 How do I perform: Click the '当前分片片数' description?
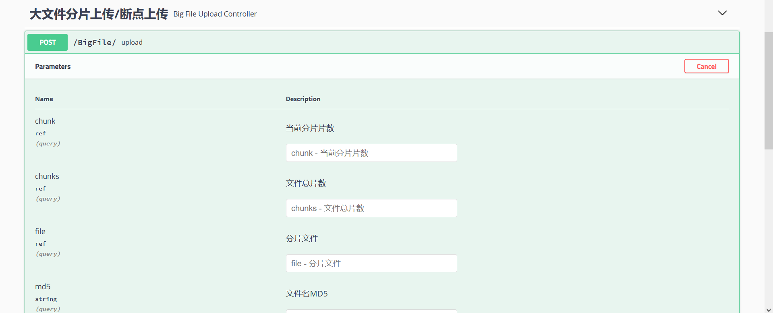click(310, 128)
